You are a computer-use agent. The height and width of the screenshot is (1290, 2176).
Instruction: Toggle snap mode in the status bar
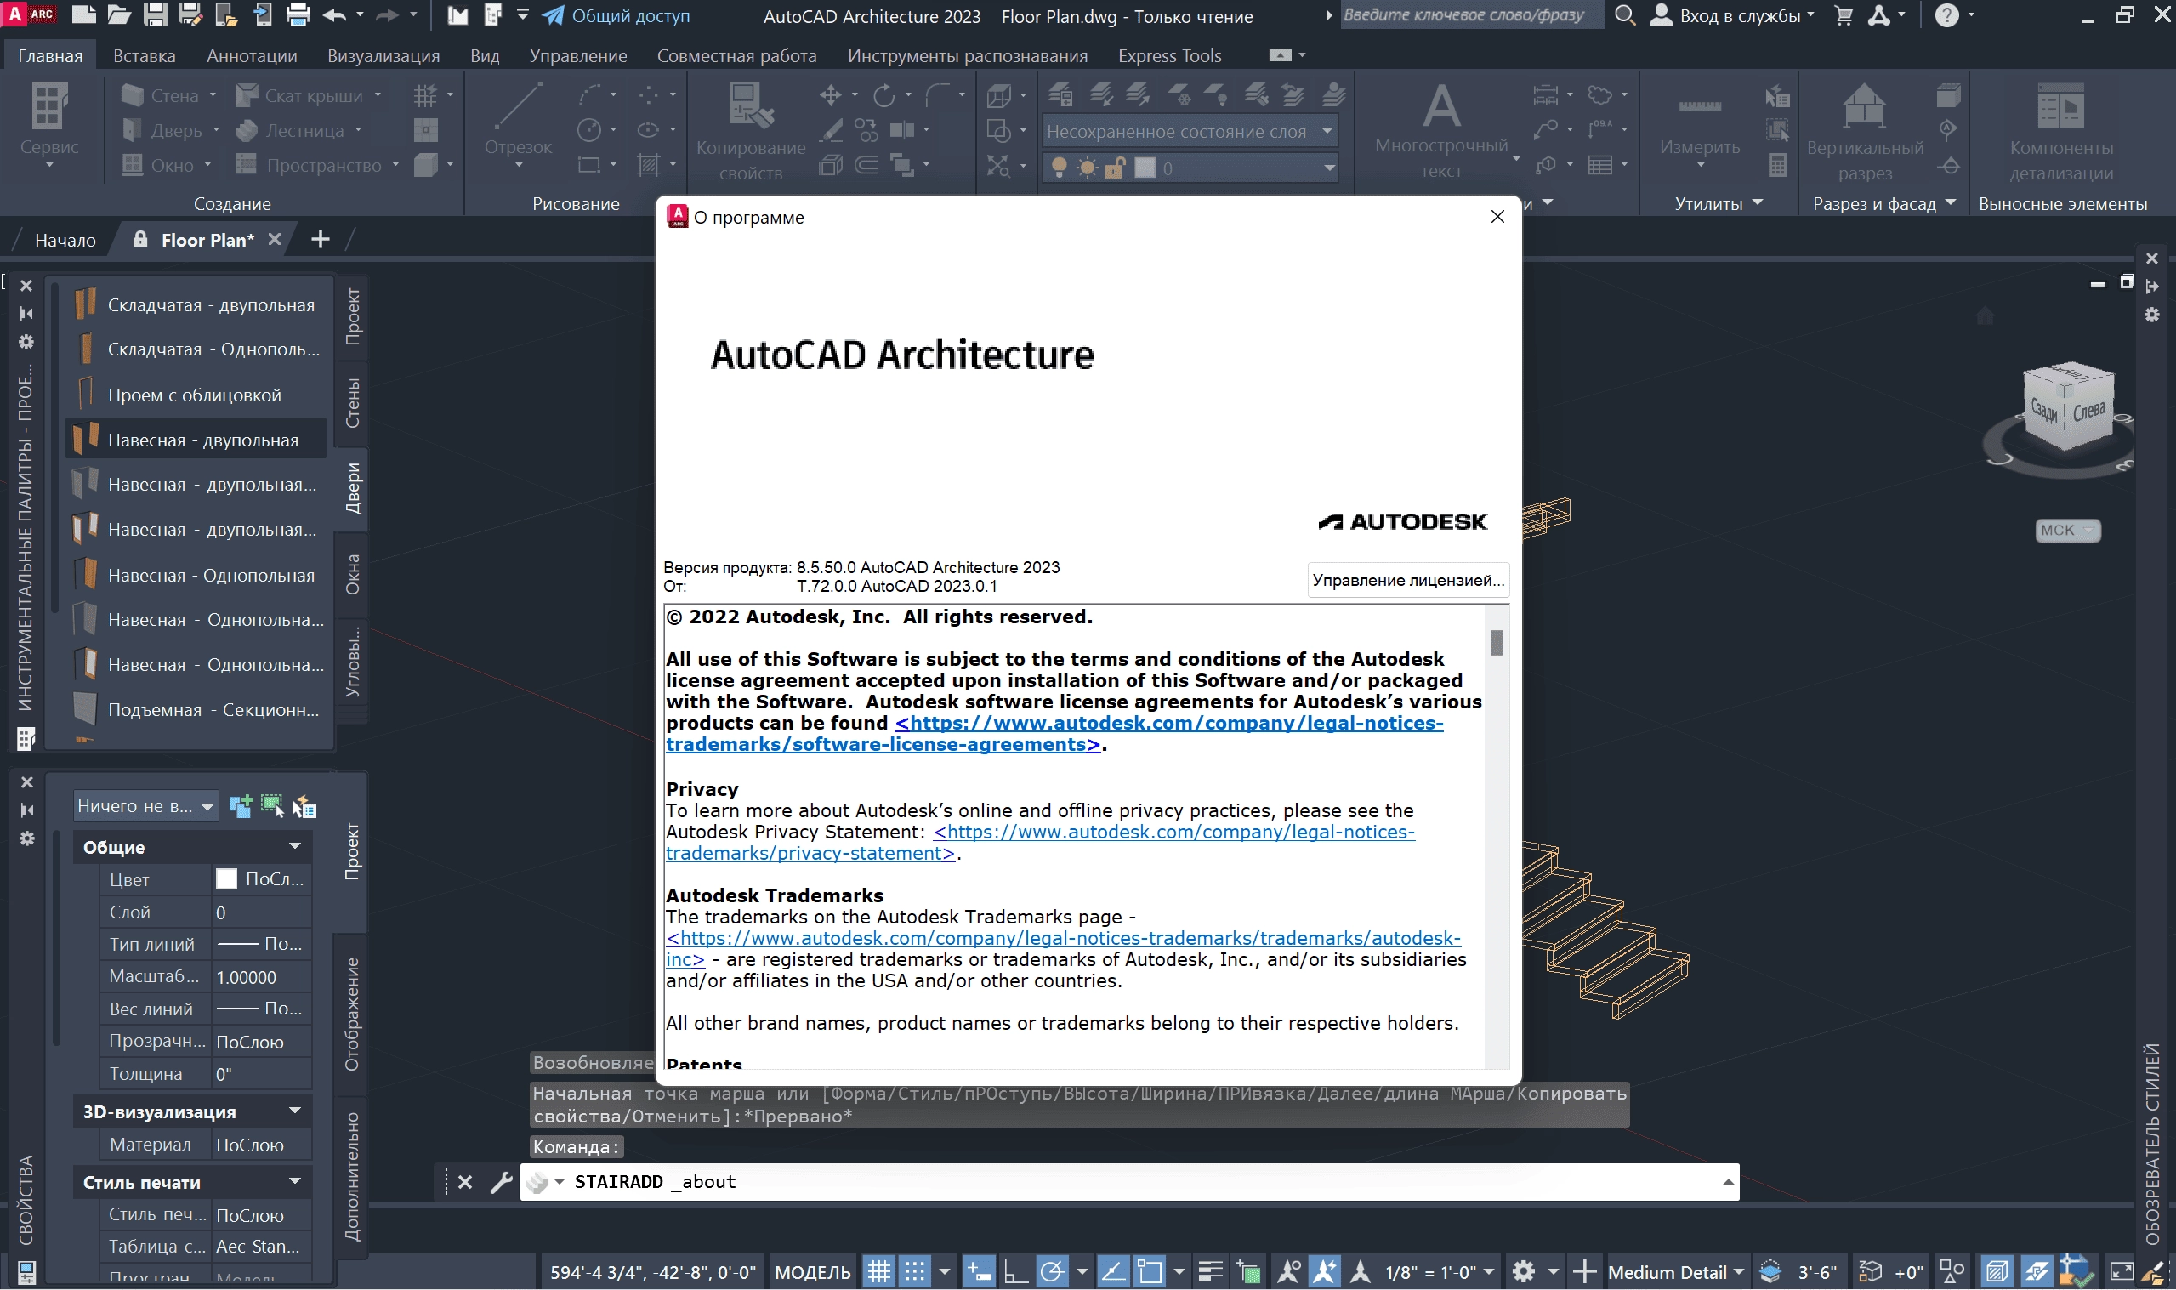tap(914, 1272)
